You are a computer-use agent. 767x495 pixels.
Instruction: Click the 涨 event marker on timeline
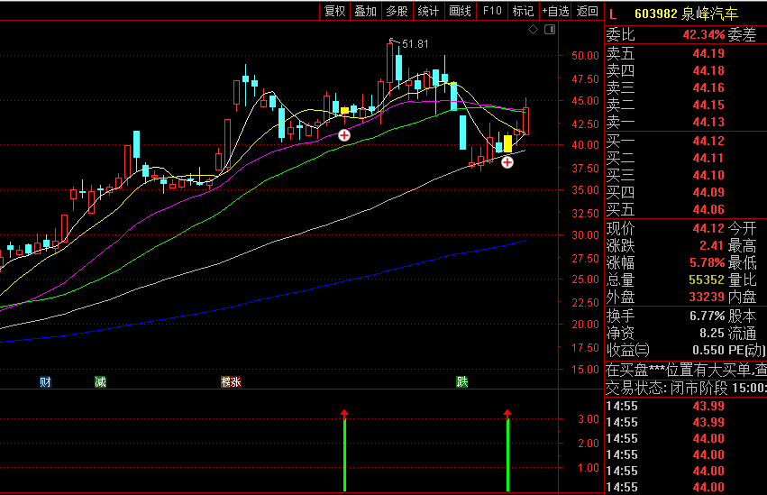point(231,382)
